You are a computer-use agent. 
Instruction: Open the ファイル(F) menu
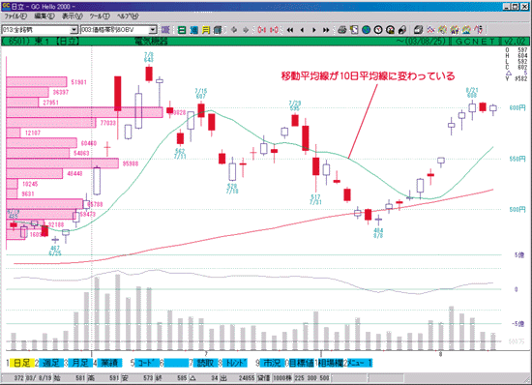[x=15, y=15]
